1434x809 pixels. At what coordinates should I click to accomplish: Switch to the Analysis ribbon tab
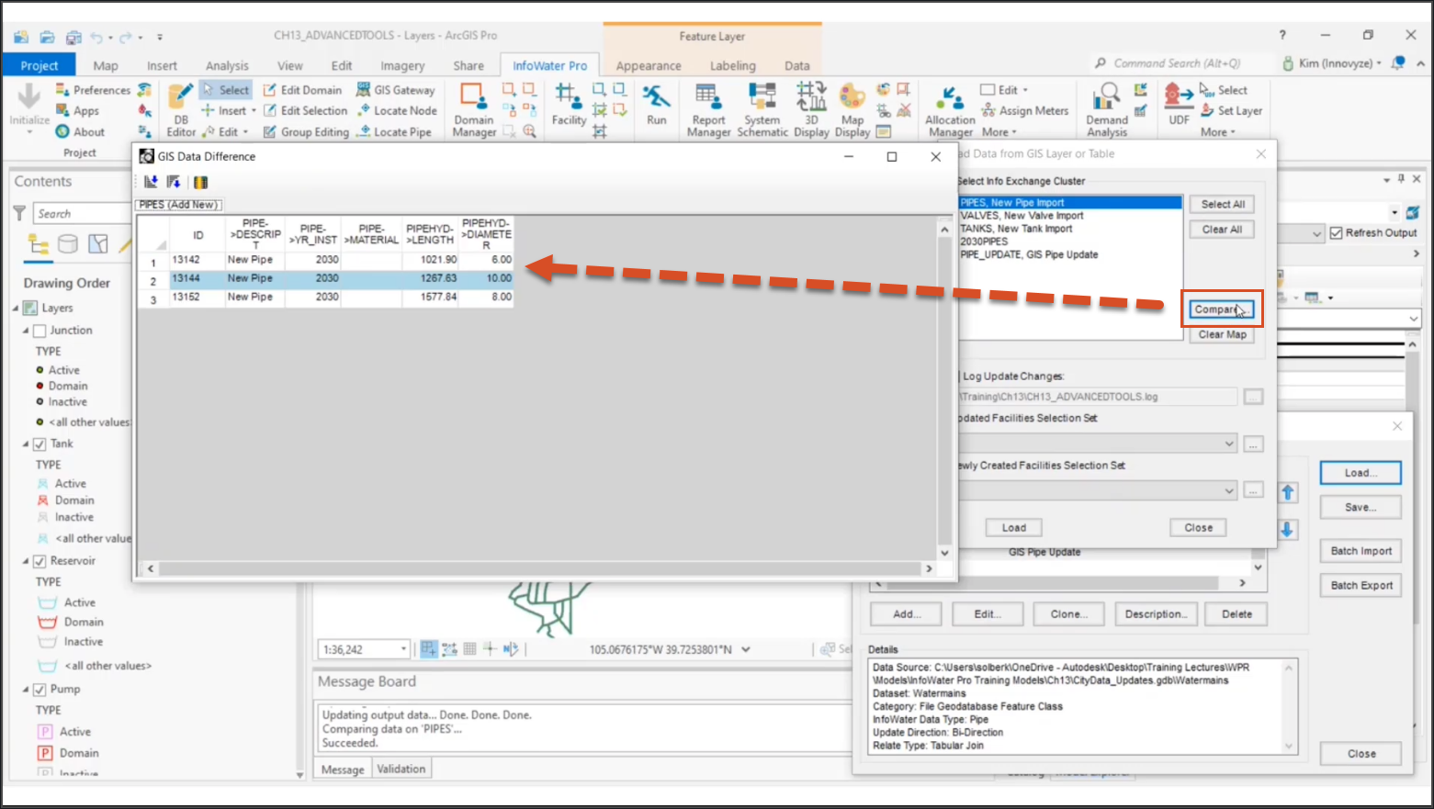point(227,65)
